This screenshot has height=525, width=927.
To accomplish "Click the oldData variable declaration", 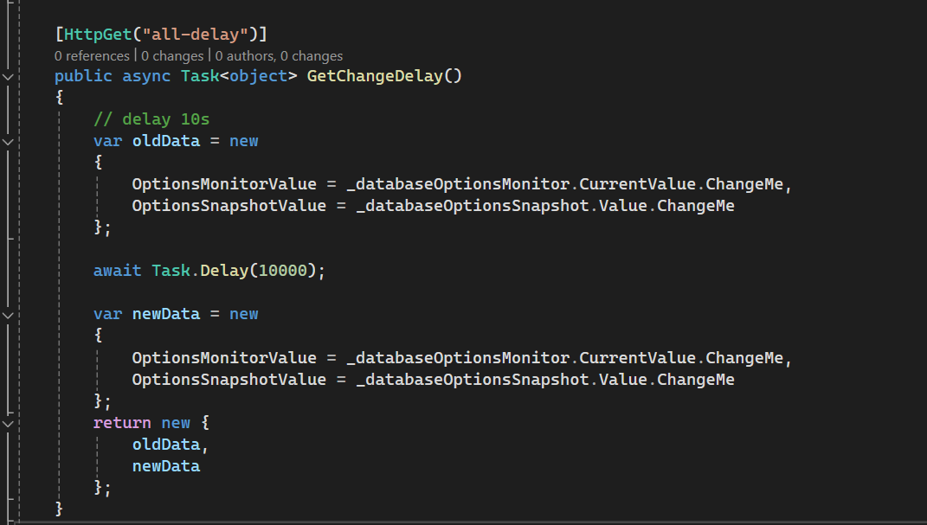I will tap(165, 140).
